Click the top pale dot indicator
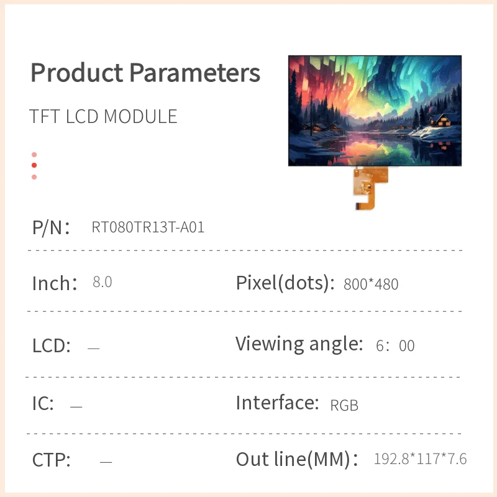Image resolution: width=497 pixels, height=497 pixels. [x=34, y=155]
